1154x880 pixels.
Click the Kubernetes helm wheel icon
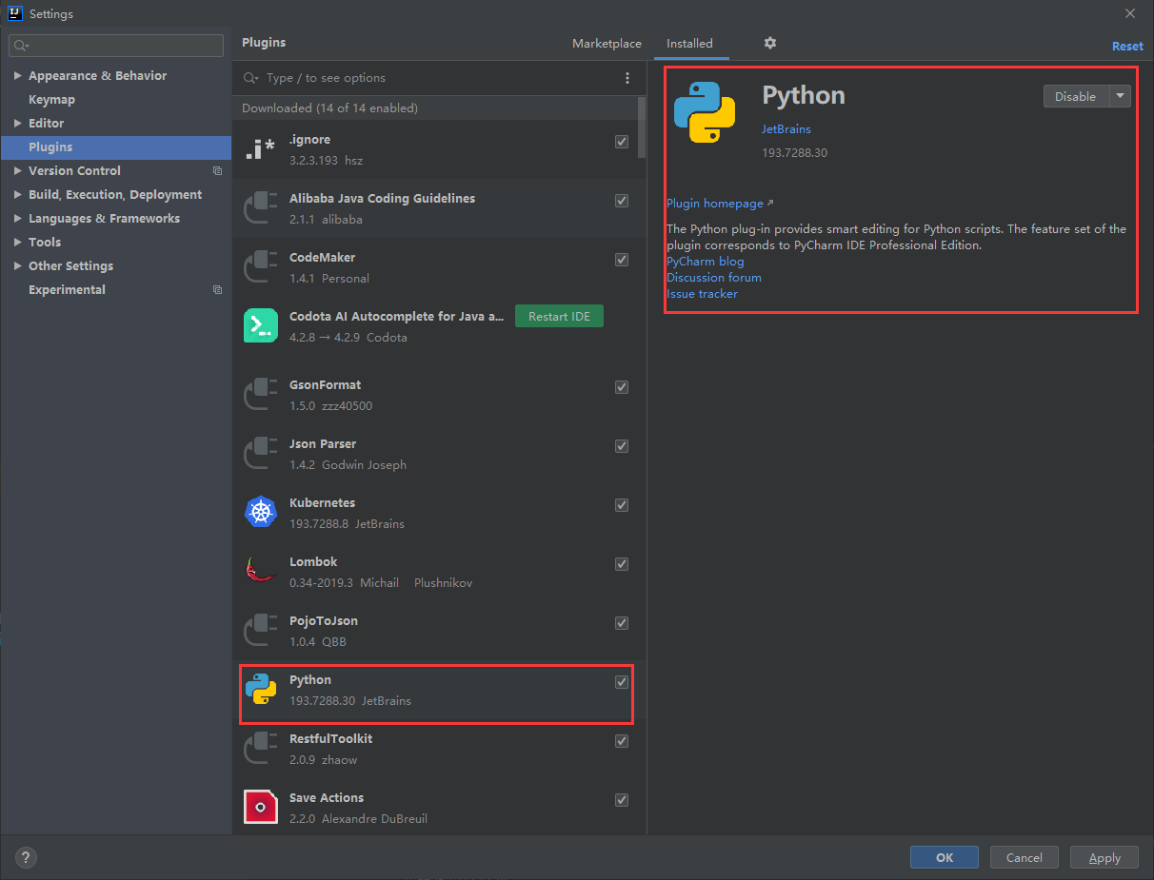(261, 513)
